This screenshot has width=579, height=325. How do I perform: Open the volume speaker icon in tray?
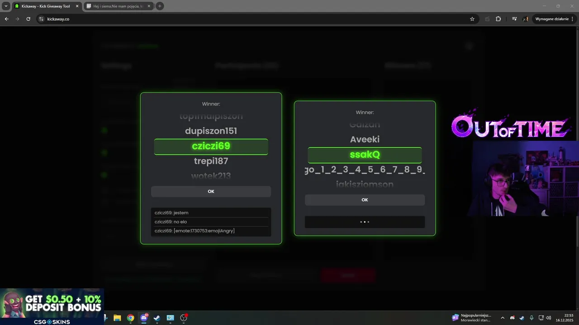pyautogui.click(x=549, y=318)
